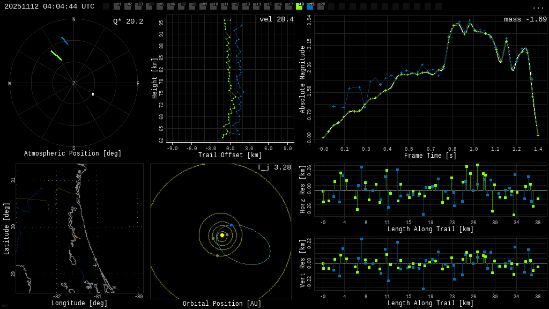Click the Absolute Magnitude axis title

point(302,79)
